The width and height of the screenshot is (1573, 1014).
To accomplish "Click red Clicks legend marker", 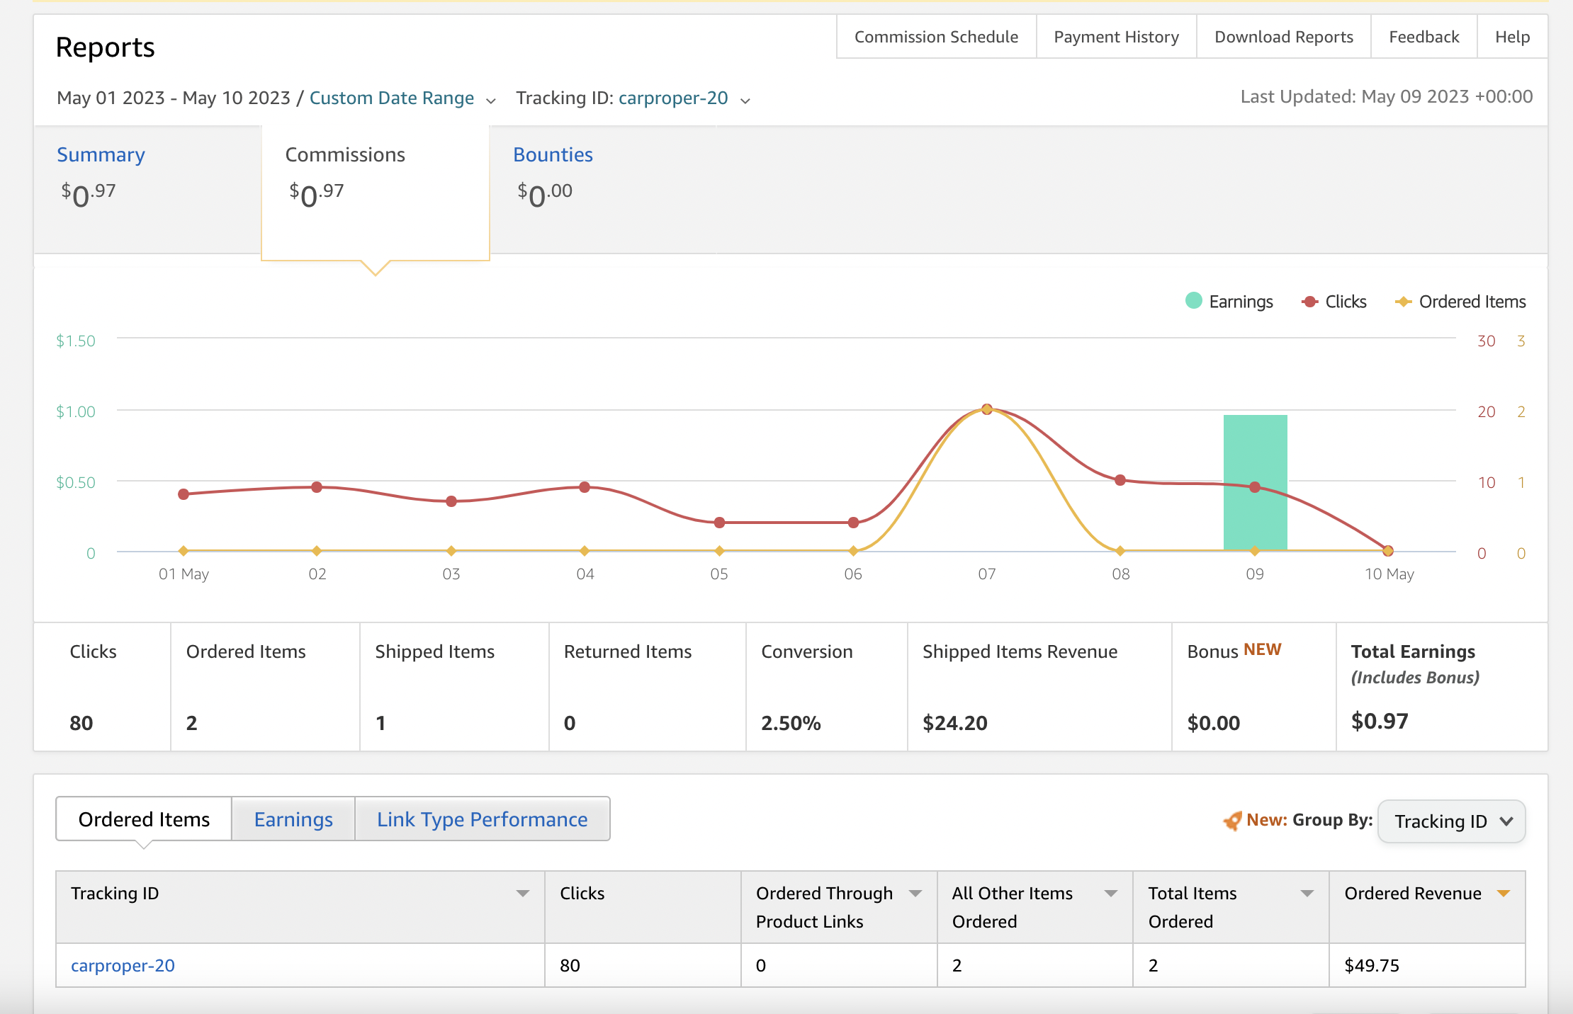I will pos(1310,302).
